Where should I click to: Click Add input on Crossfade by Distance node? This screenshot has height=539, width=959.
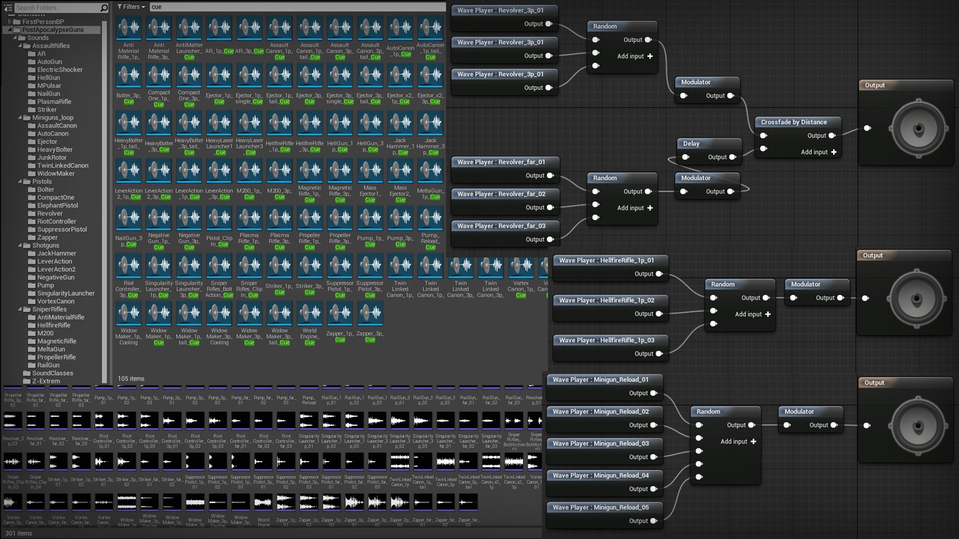(820, 152)
